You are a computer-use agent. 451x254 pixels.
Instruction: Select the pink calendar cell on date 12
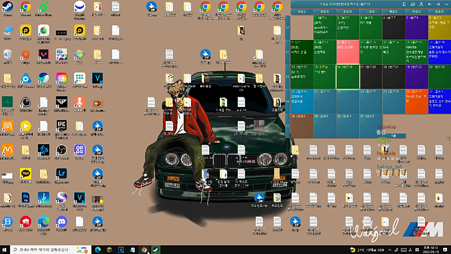click(x=348, y=52)
